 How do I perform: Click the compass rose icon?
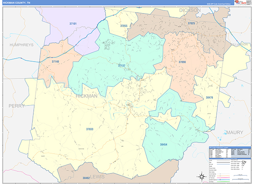[x=202, y=176]
